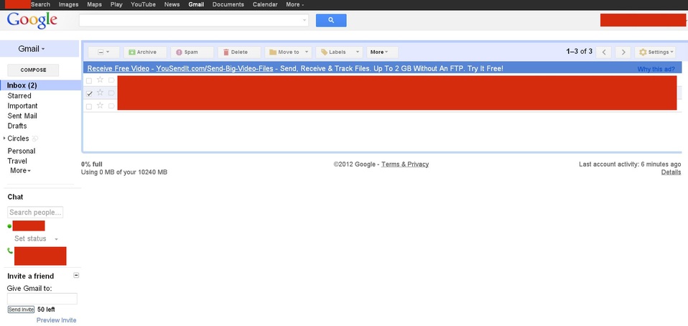Click 'Using 0 MB of your 10240 MB' text

coord(124,172)
